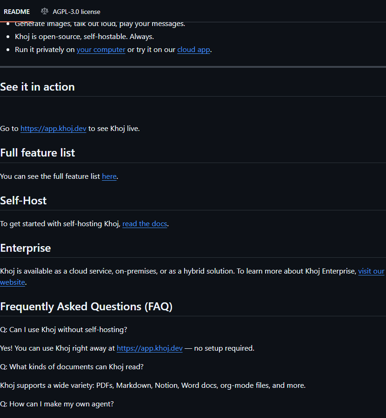This screenshot has height=418, width=386.
Task: Click the "Self-Host" section heading
Action: pos(23,200)
